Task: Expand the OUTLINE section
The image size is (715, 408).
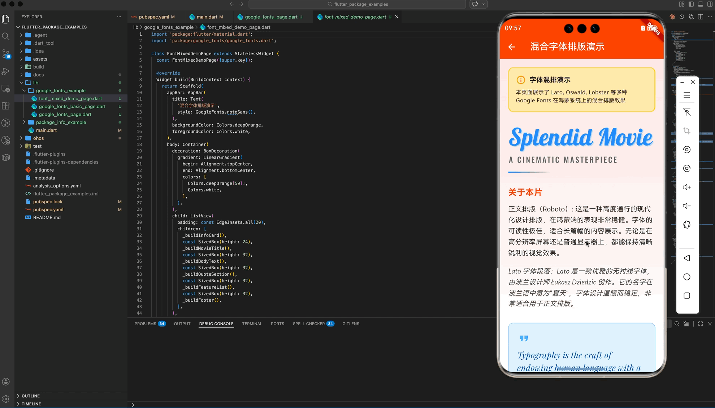Action: [30, 396]
